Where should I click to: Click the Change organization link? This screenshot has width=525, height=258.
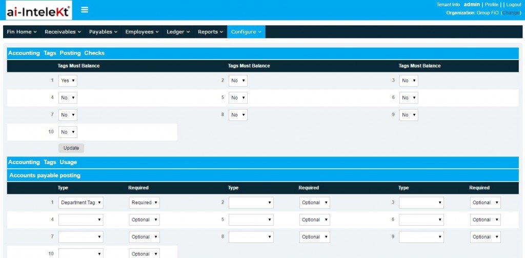(x=511, y=13)
